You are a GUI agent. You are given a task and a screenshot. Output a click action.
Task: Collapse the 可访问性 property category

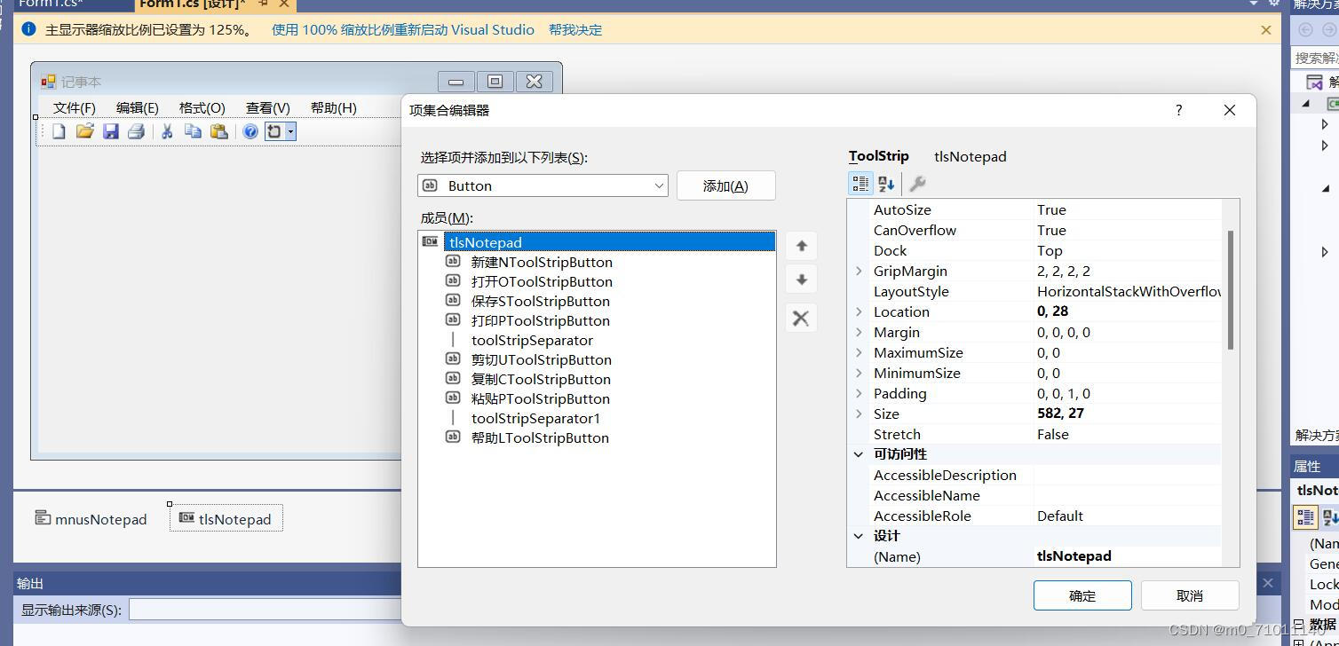858,453
